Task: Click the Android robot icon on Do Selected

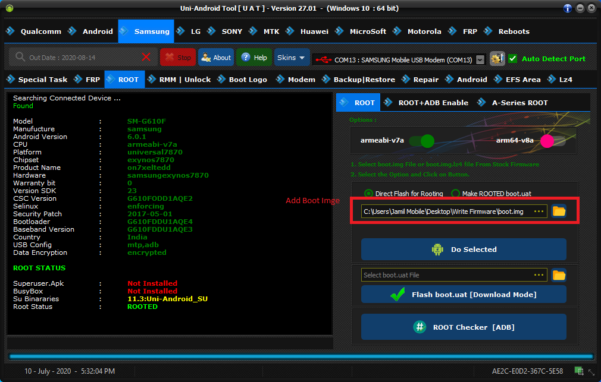Action: coord(437,250)
